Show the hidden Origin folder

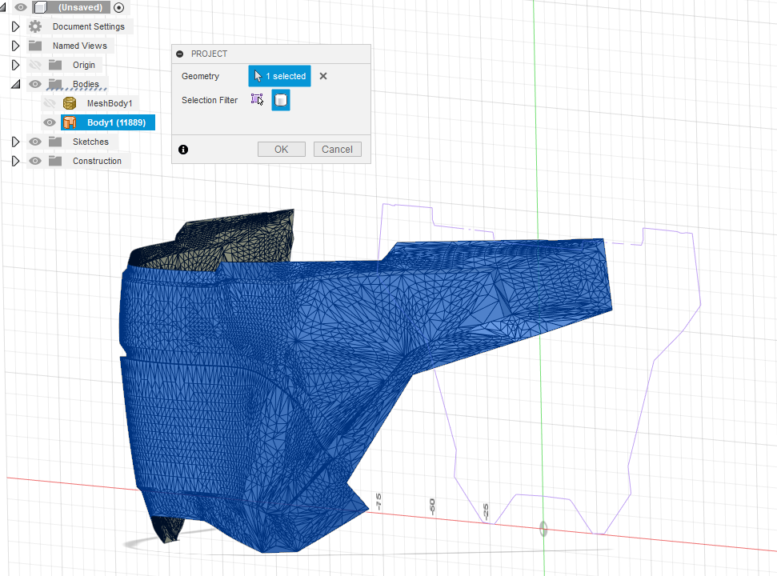pyautogui.click(x=34, y=65)
